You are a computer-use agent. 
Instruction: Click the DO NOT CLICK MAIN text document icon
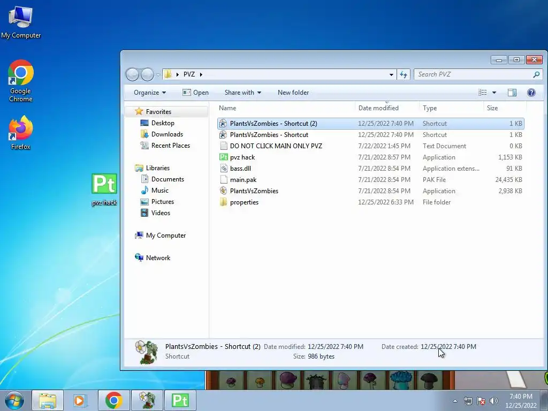224,146
